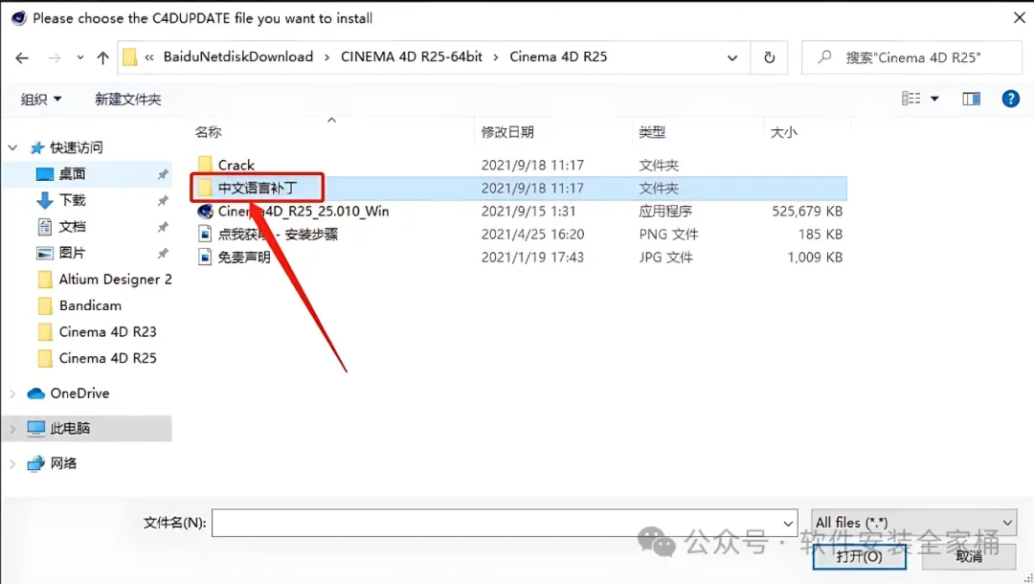
Task: Open 文档 in quick access
Action: [73, 227]
